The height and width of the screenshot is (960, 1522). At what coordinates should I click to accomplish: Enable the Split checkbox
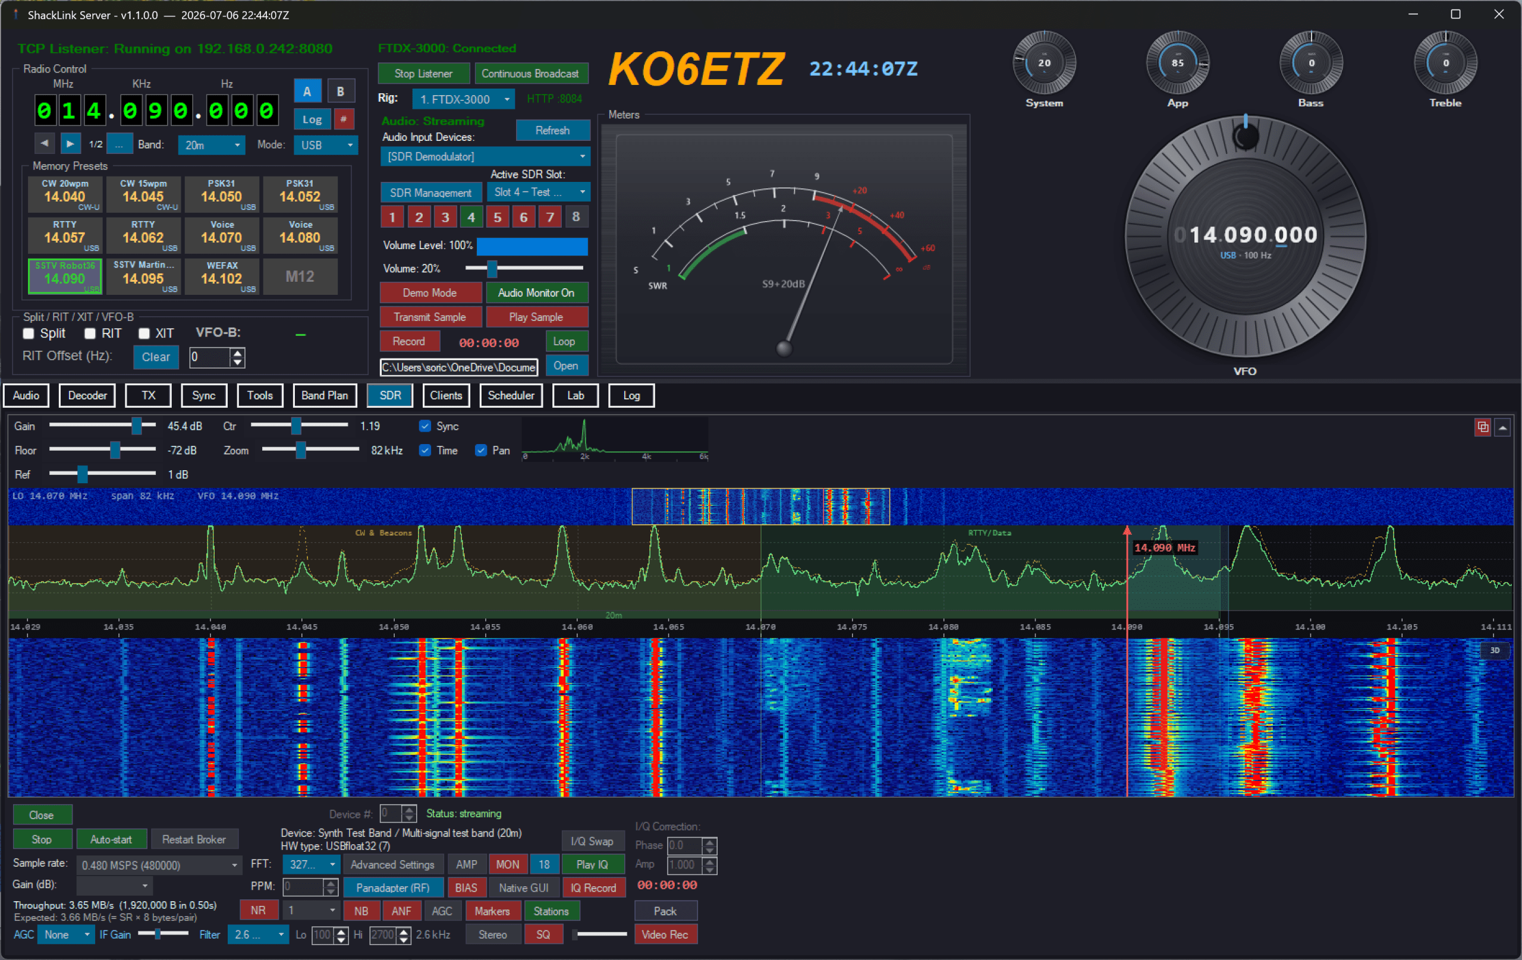pos(29,333)
